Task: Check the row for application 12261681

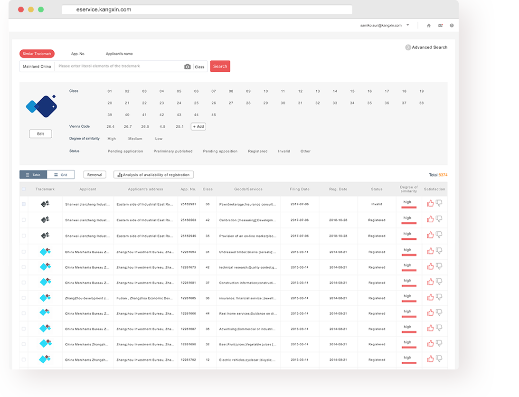Action: coord(24,283)
